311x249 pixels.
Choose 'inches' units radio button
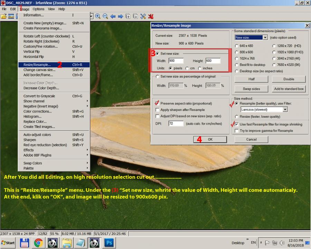click(199, 68)
